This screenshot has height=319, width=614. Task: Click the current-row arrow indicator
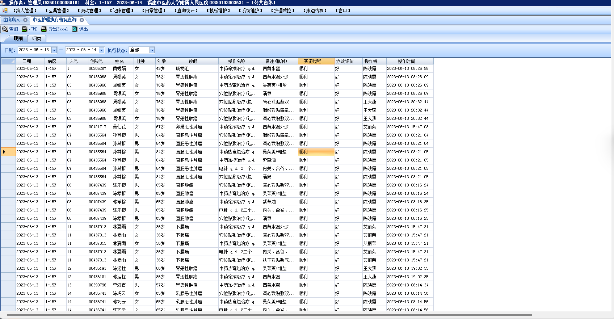coord(4,152)
